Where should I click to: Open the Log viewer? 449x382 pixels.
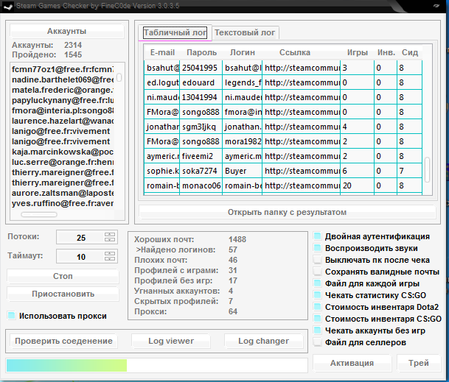[171, 341]
